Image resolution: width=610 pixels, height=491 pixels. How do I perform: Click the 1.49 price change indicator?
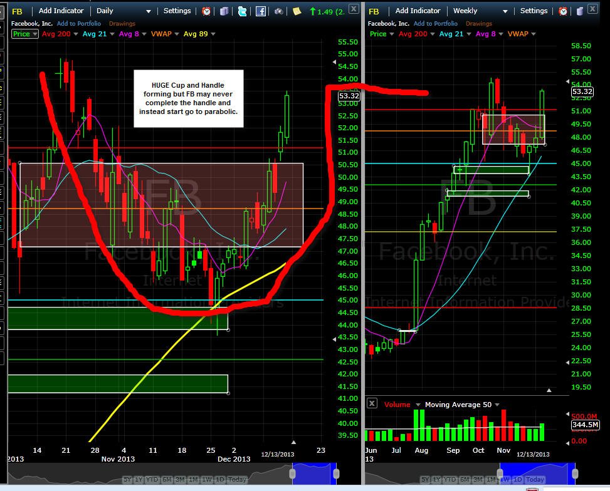[x=327, y=12]
